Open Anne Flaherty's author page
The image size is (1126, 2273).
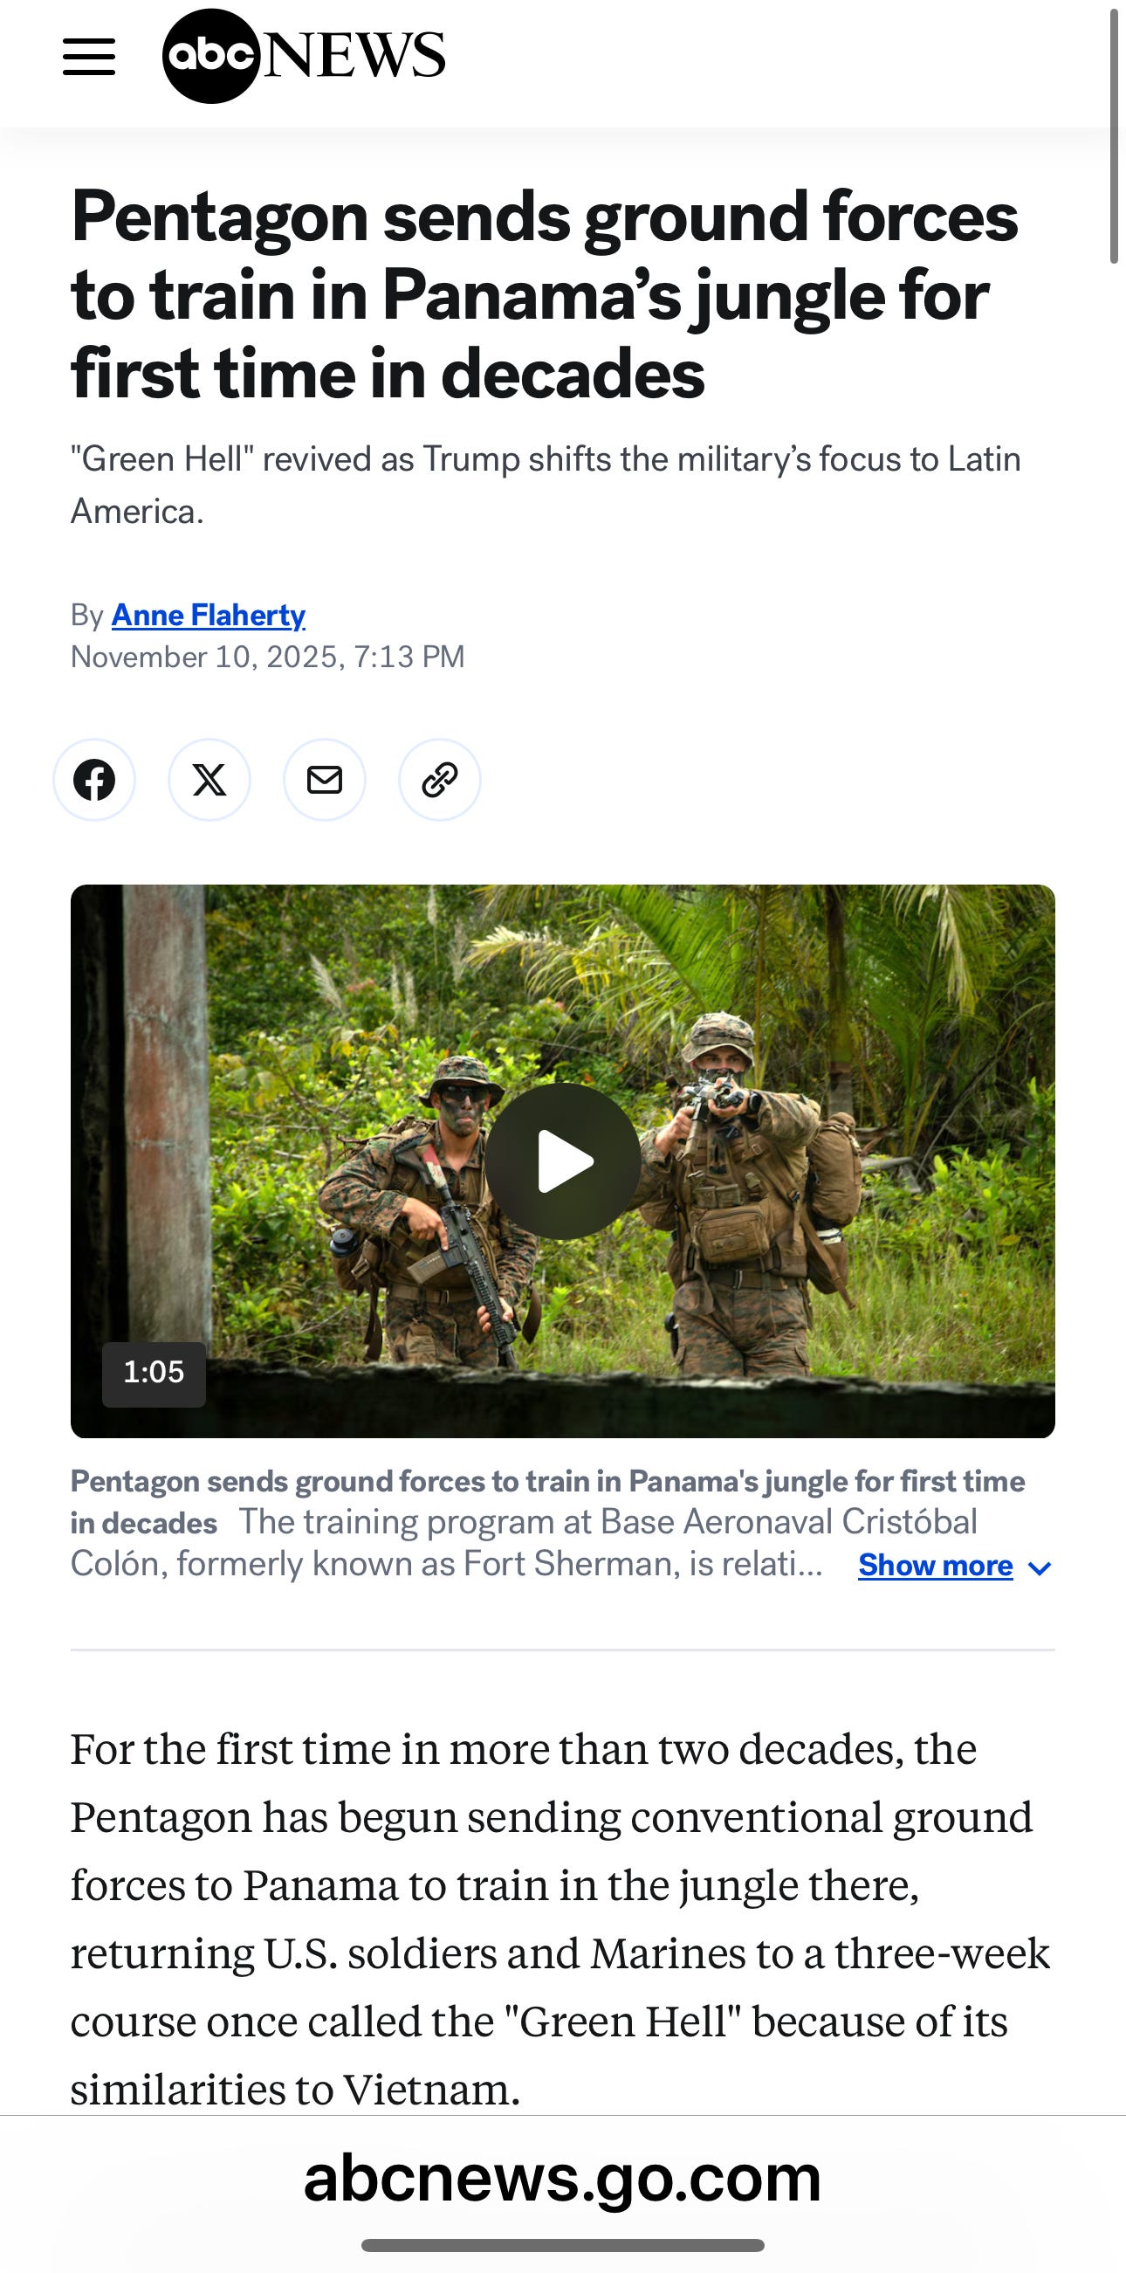209,615
